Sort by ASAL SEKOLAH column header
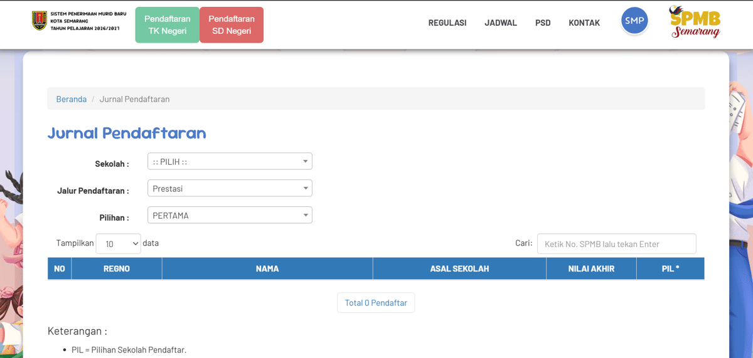Screen dimensions: 753x358 459,268
